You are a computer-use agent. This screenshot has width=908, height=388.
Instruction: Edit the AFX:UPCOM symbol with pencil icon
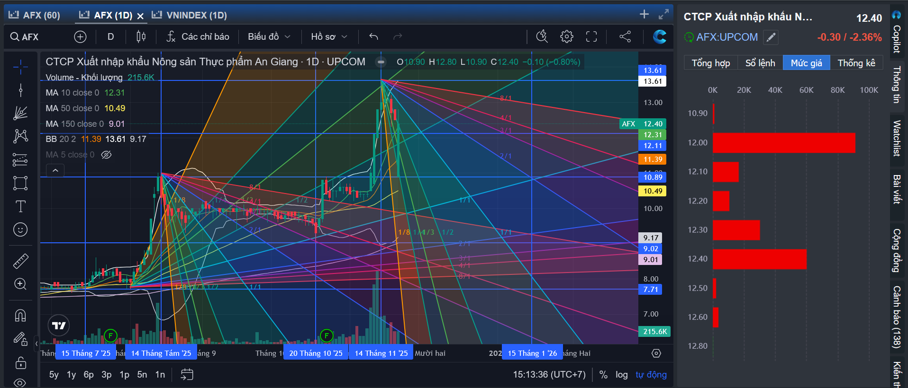pyautogui.click(x=771, y=37)
